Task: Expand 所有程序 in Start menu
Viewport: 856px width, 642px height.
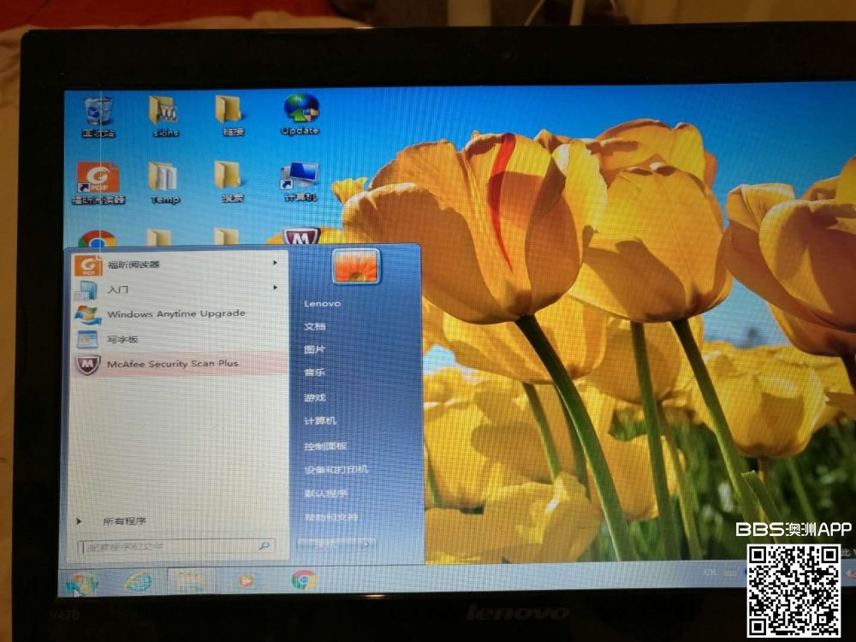Action: tap(123, 520)
